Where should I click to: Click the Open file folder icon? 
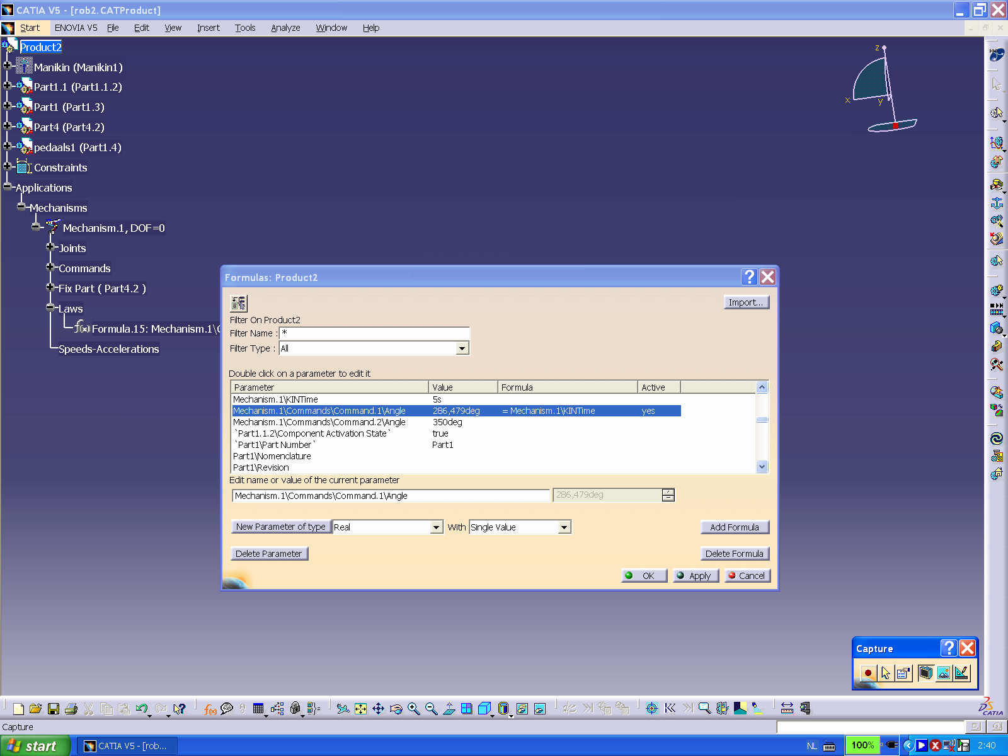(x=36, y=709)
